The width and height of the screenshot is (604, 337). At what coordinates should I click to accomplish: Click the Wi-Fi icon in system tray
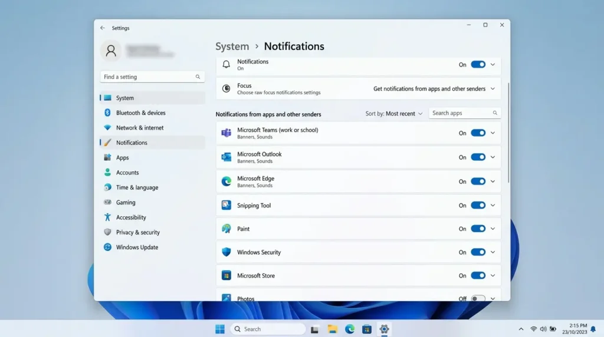[x=533, y=329]
